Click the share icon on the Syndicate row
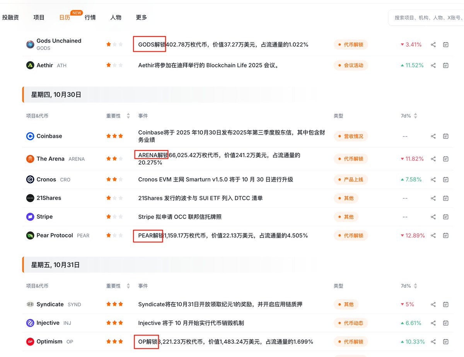Viewport: 464px width, 357px height. (433, 304)
